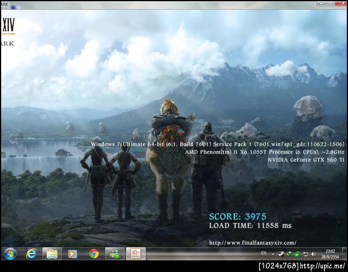348x272 pixels.
Task: Launch Google Chrome from taskbar
Action: 94,253
